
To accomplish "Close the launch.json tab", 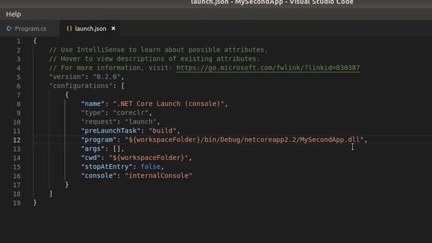I will click(x=113, y=28).
